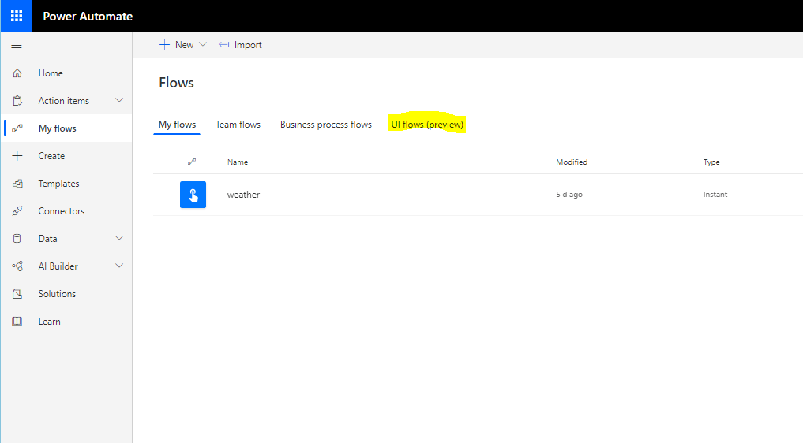Click the AI Builder icon

click(x=17, y=266)
